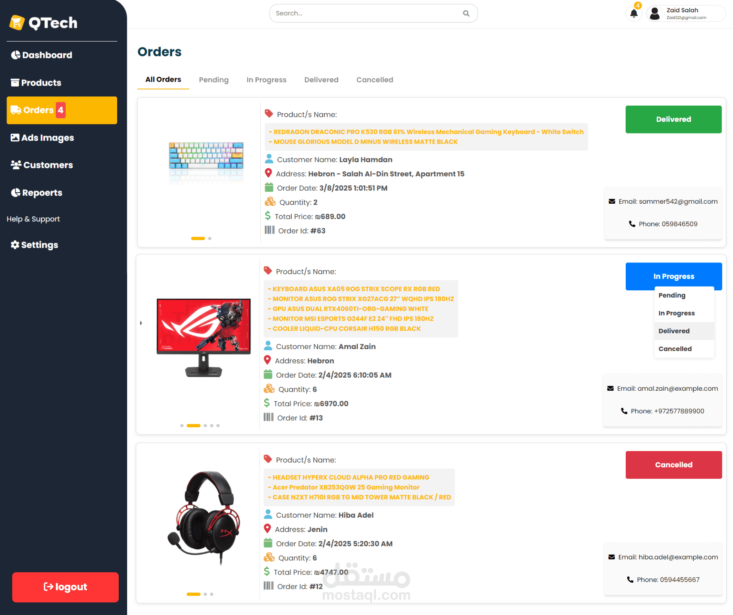733x615 pixels.
Task: Click MOUSE GLORIOUS MODEL D MINUS product name
Action: pyautogui.click(x=363, y=142)
